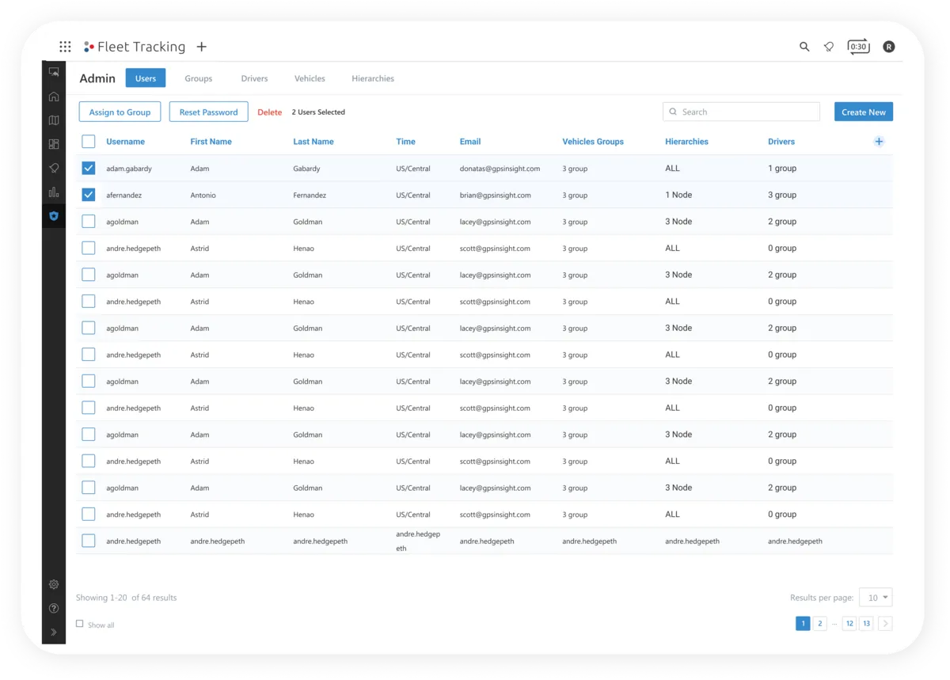
Task: Add a table column with plus icon
Action: pos(879,142)
